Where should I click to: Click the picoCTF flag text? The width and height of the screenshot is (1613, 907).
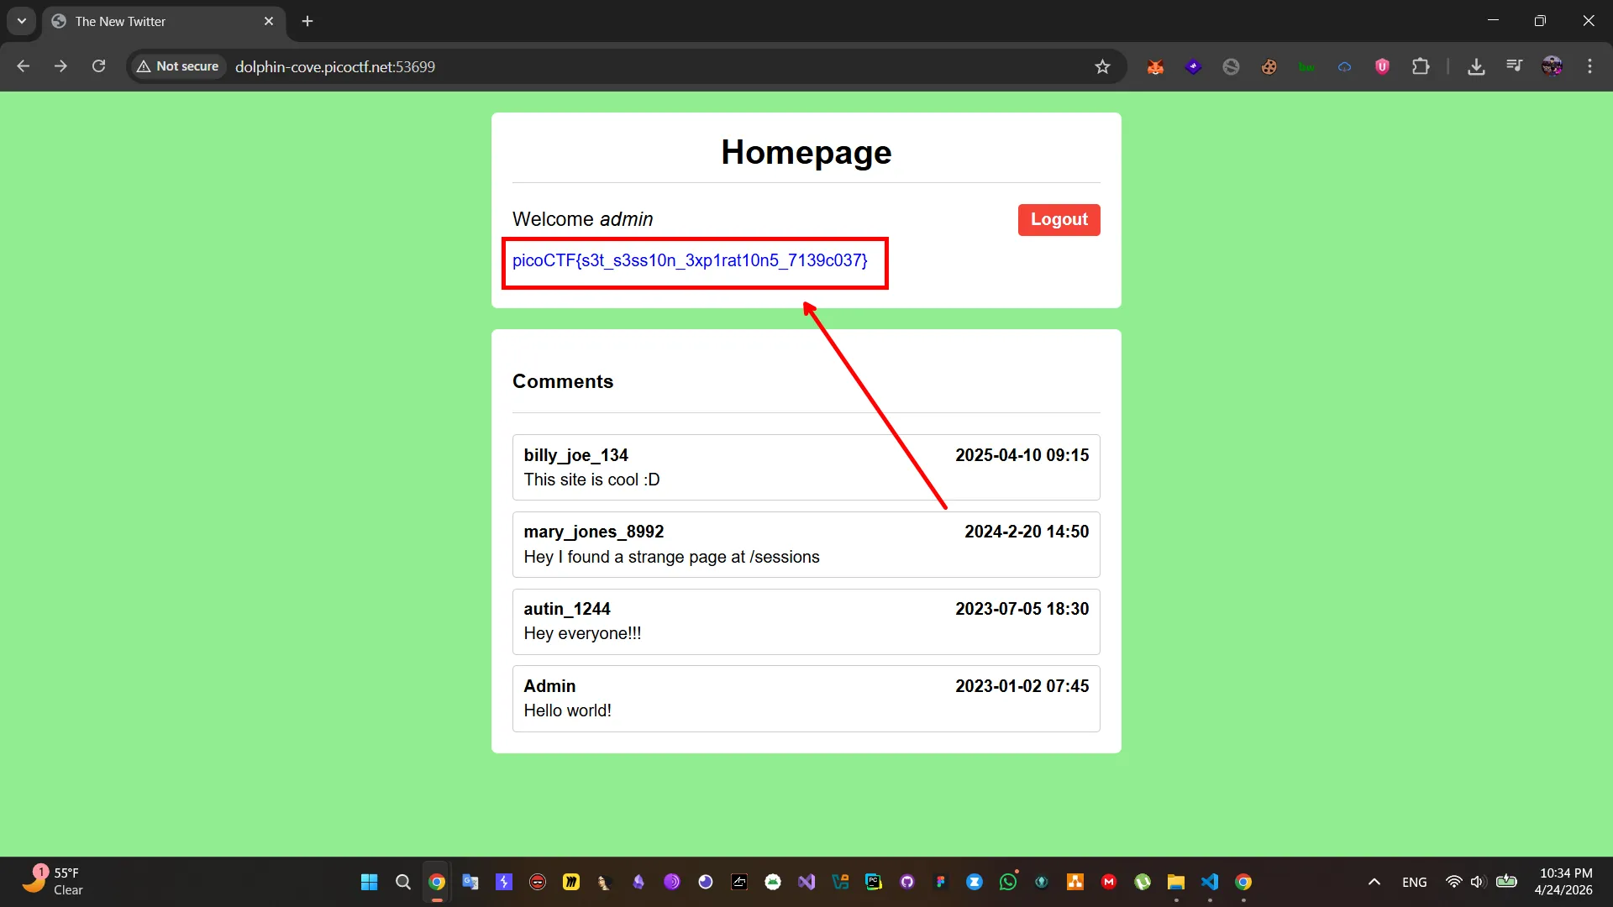[690, 260]
